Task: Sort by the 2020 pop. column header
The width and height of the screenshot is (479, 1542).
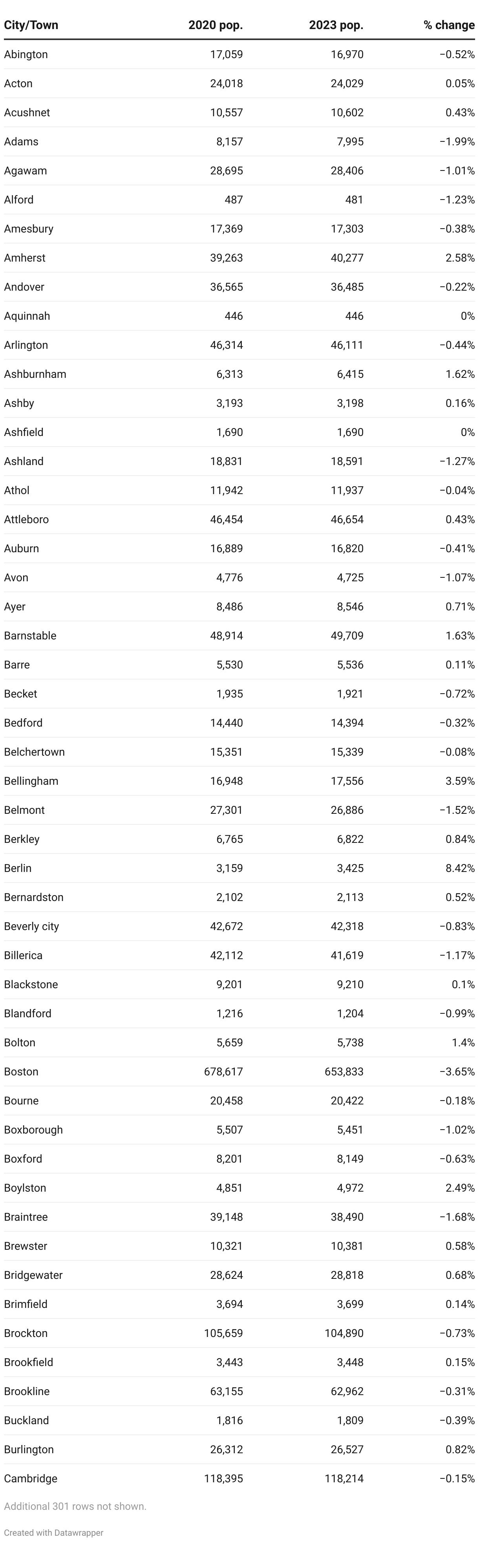Action: [216, 25]
